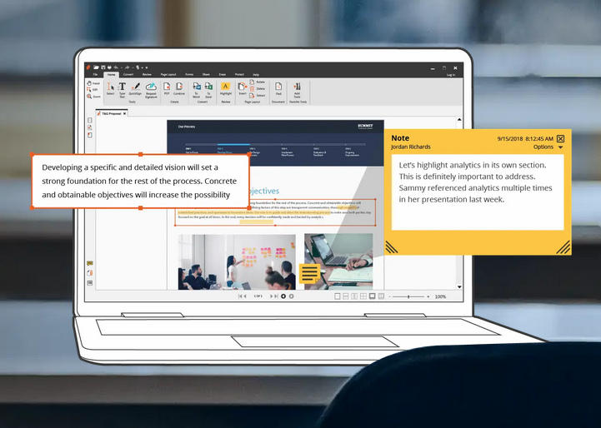Select the Type Text tool

(122, 87)
